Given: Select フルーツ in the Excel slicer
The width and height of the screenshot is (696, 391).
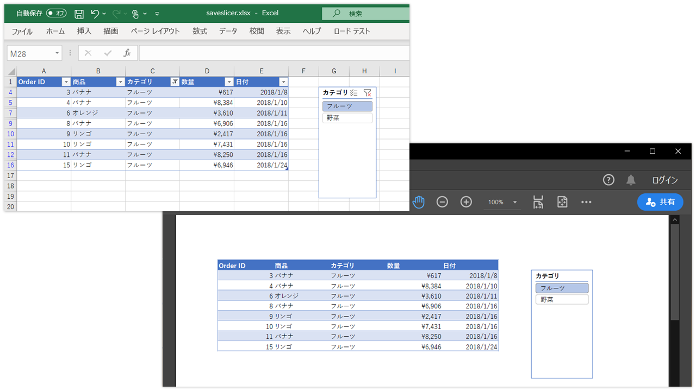Looking at the screenshot, I should tap(347, 106).
